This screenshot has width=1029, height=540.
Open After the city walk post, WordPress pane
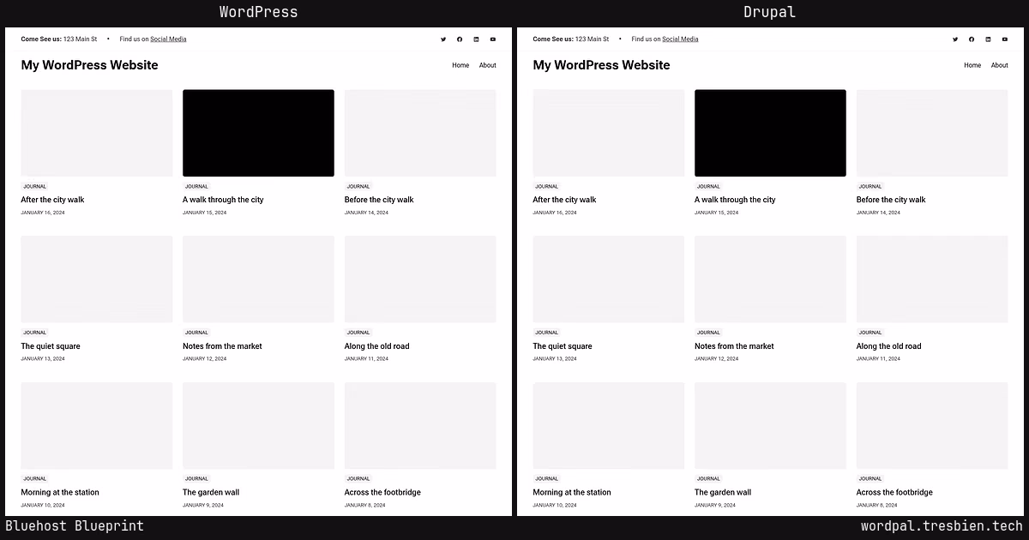point(52,200)
